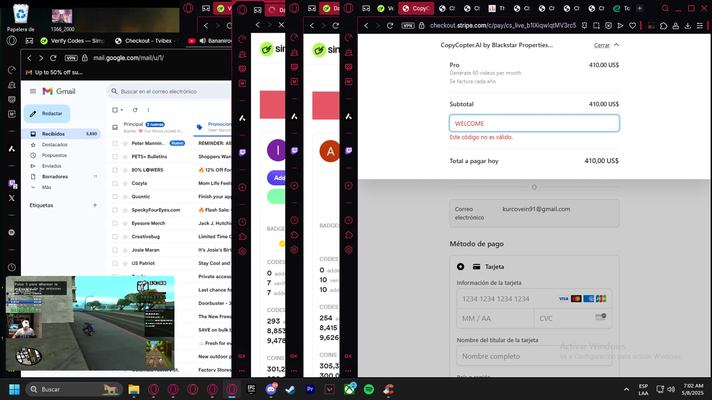Switch to Checkout - Tvibex browser tab
Image resolution: width=712 pixels, height=400 pixels.
(x=146, y=41)
